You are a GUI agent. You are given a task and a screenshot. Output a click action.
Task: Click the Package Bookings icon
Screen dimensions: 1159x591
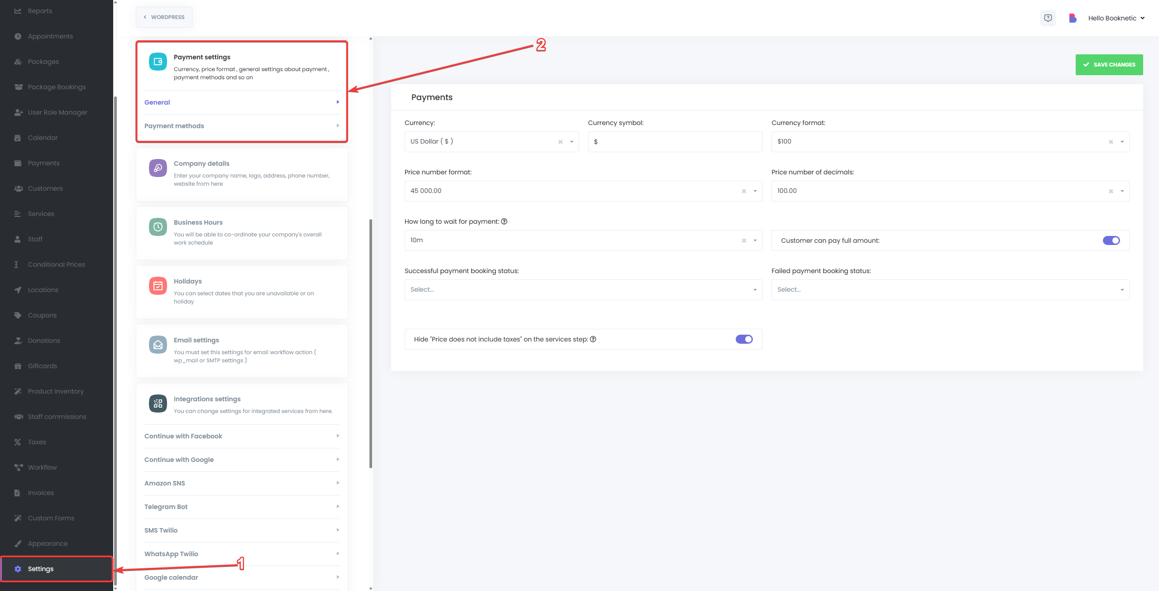pos(18,87)
